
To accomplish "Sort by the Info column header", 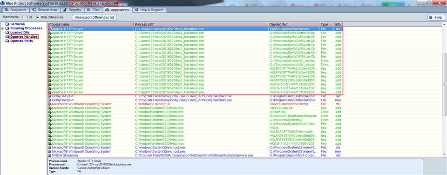I will pyautogui.click(x=338, y=25).
